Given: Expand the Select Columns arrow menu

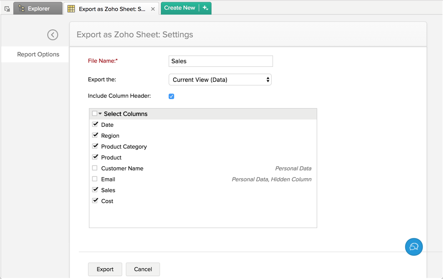Looking at the screenshot, I should tap(100, 114).
